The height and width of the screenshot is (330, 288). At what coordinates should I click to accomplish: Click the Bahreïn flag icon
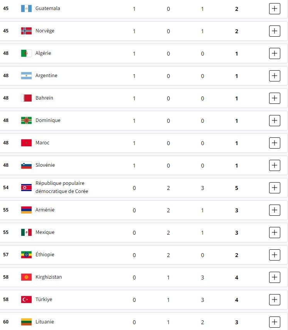(x=26, y=98)
